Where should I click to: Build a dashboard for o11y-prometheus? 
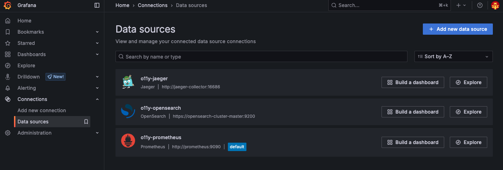pyautogui.click(x=413, y=142)
